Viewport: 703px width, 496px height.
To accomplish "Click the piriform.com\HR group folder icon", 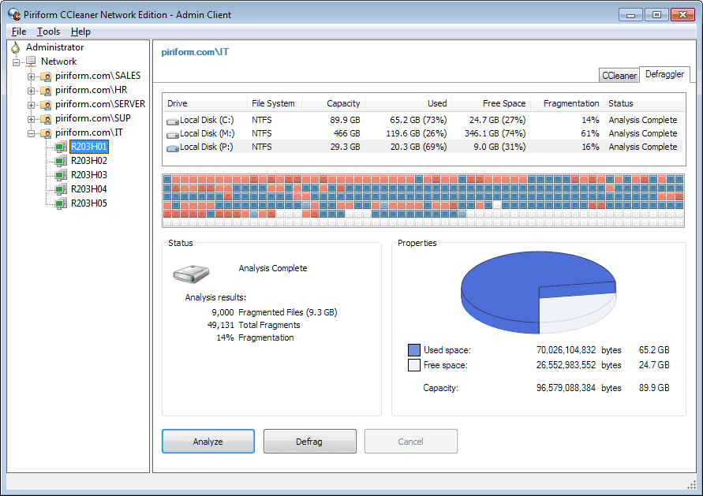I will tap(46, 91).
